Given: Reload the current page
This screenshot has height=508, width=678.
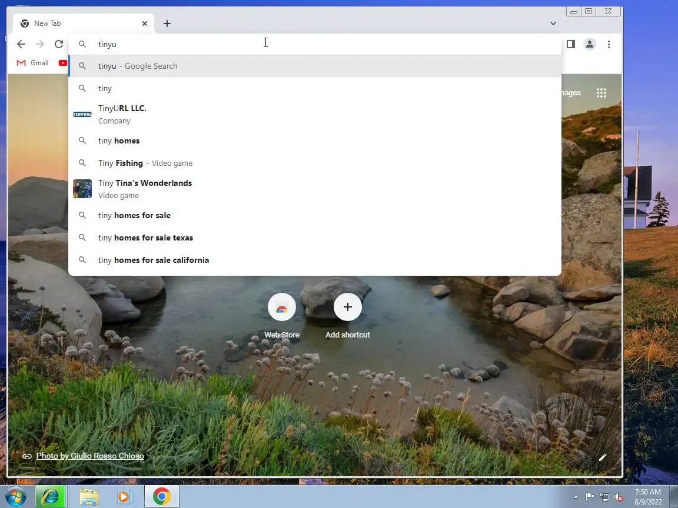Looking at the screenshot, I should 59,44.
